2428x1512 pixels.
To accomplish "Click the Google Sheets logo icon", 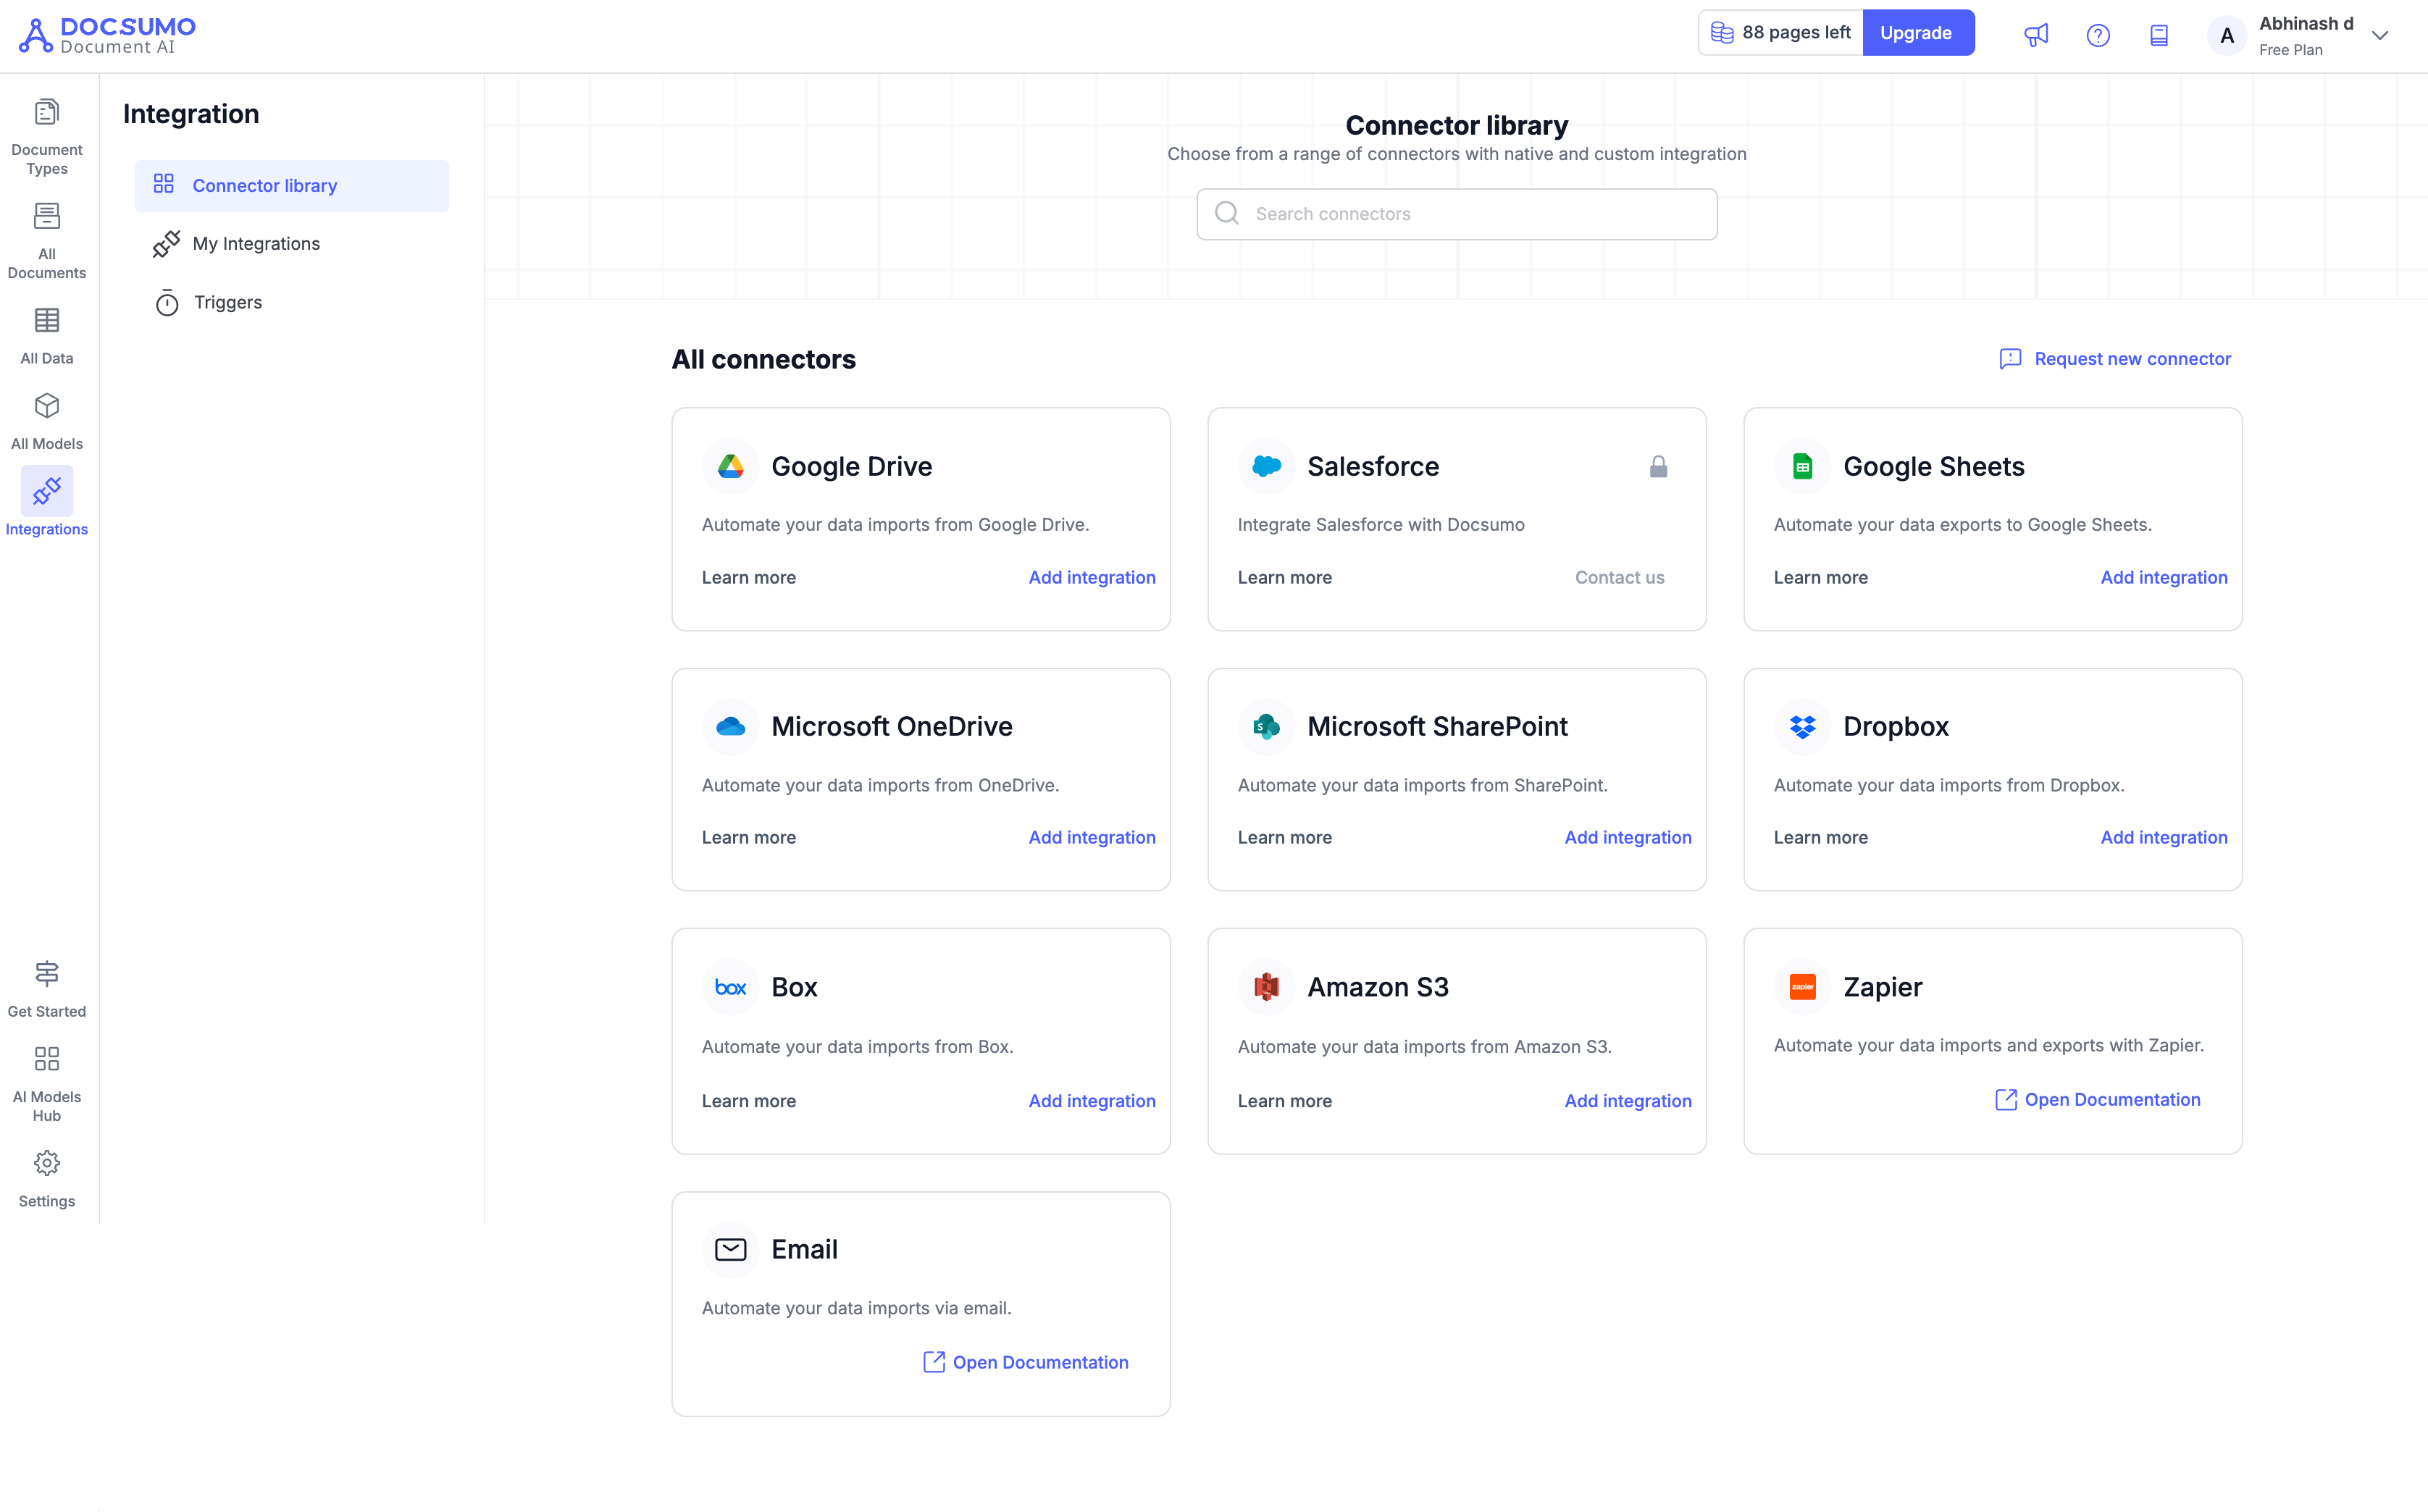I will click(x=1802, y=466).
